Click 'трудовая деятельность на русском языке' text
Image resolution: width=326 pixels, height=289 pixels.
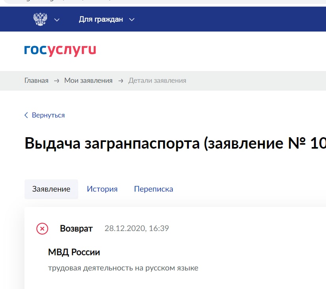[123, 268]
